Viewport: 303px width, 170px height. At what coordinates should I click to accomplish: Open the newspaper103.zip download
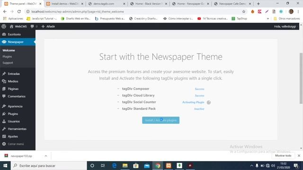point(21,156)
